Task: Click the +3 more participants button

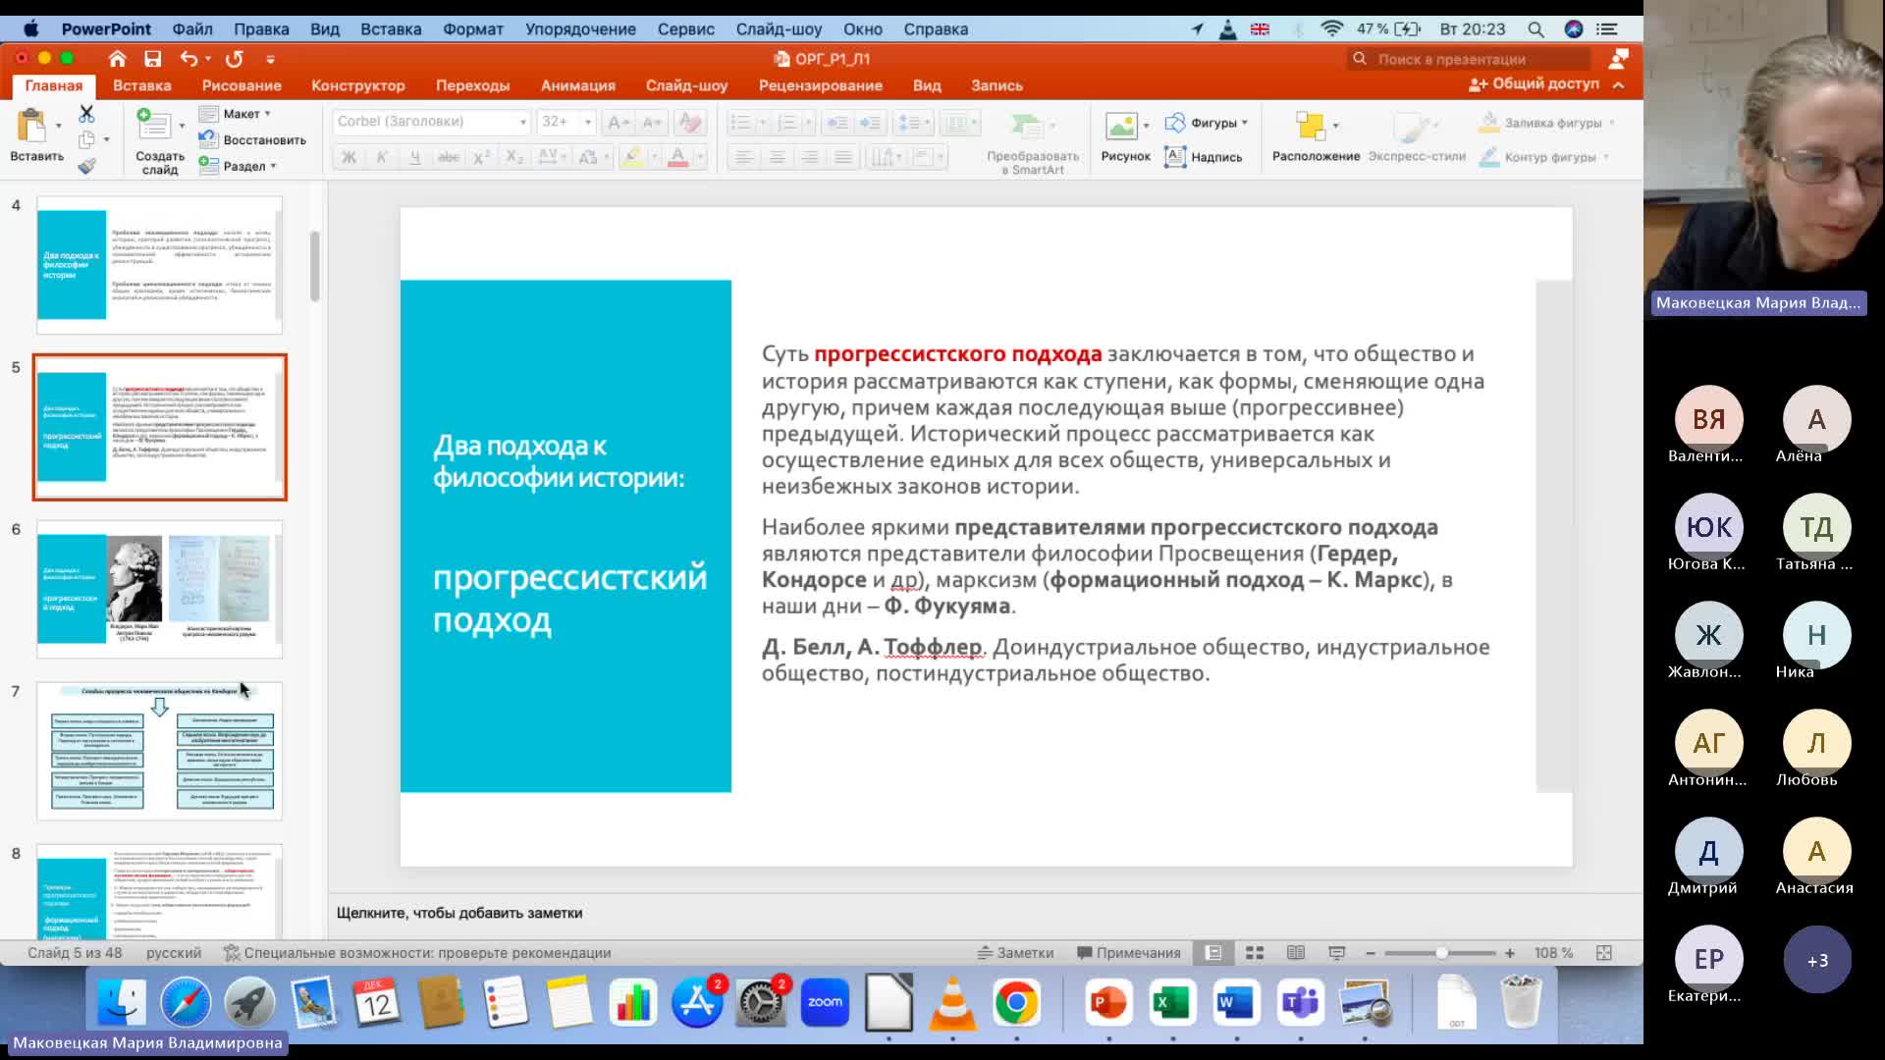Action: coord(1816,960)
